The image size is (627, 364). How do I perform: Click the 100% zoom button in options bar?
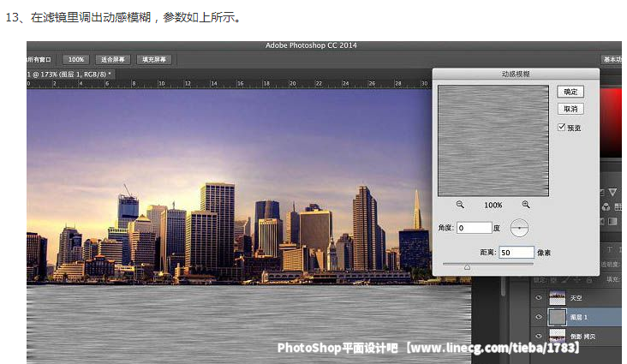coord(76,60)
